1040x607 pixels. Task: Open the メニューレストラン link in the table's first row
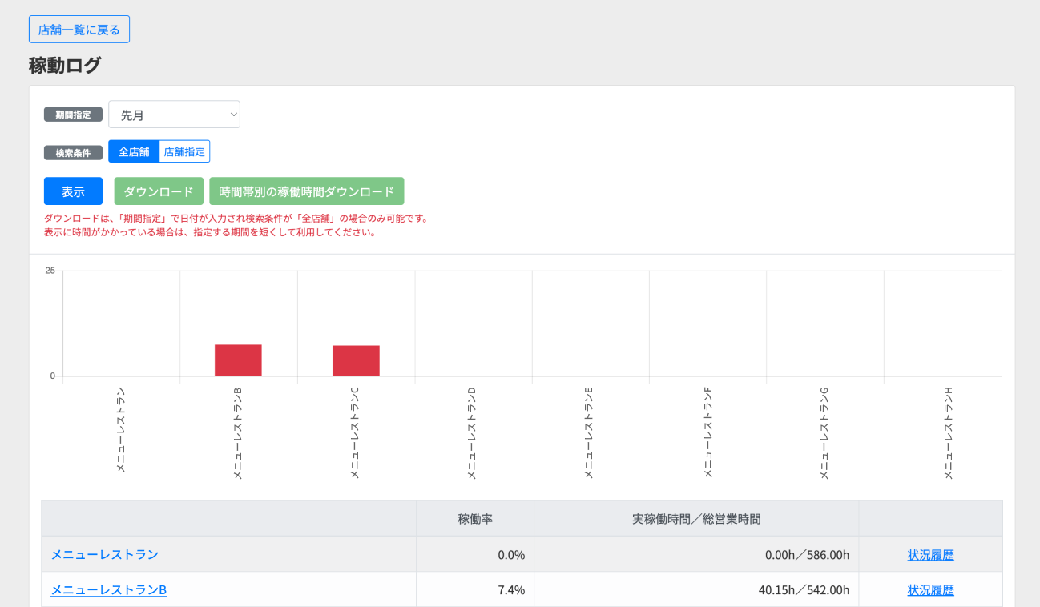pos(105,554)
